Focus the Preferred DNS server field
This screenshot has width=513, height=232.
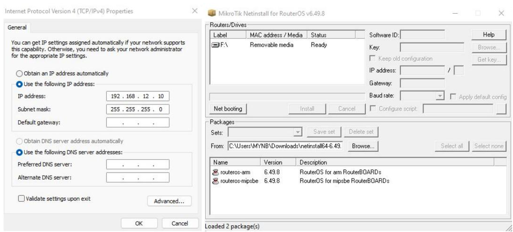pyautogui.click(x=138, y=165)
